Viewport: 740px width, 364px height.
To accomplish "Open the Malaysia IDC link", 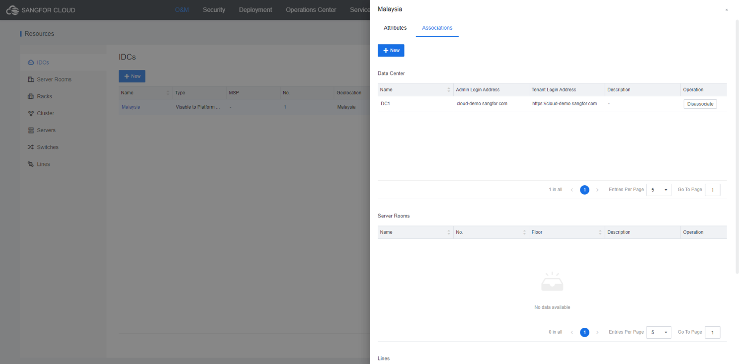I will [x=131, y=107].
